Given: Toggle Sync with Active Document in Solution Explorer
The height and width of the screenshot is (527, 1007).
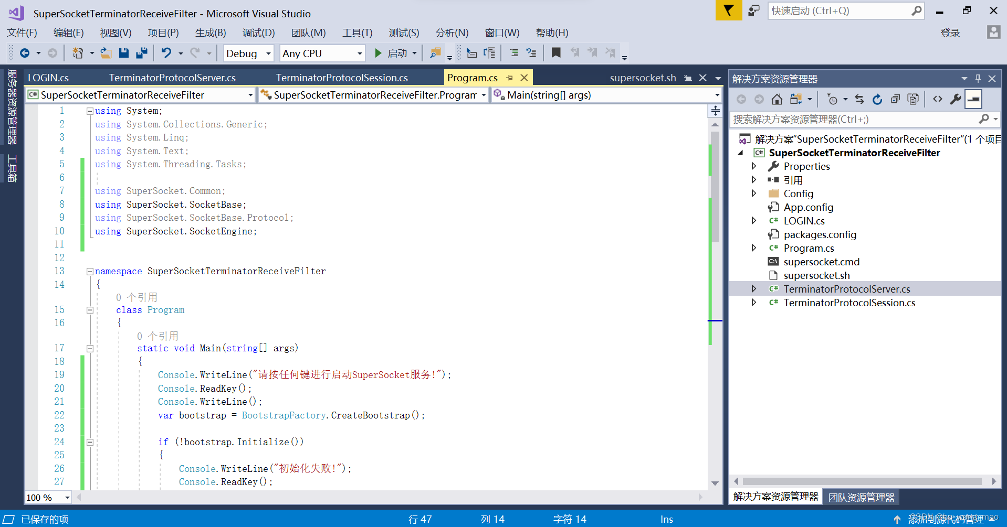Looking at the screenshot, I should (859, 99).
